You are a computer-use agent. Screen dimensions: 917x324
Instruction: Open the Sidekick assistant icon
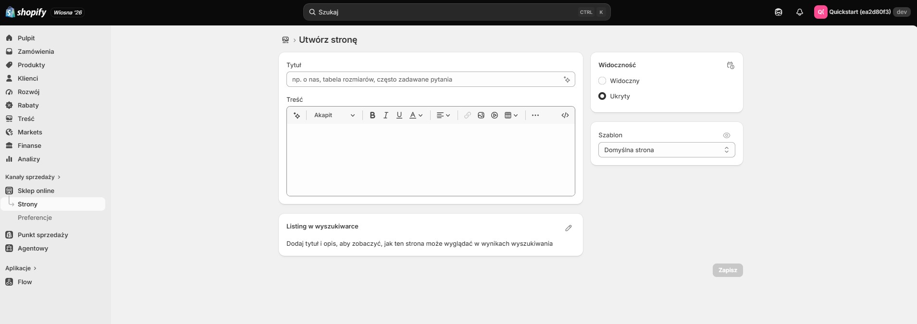(779, 12)
